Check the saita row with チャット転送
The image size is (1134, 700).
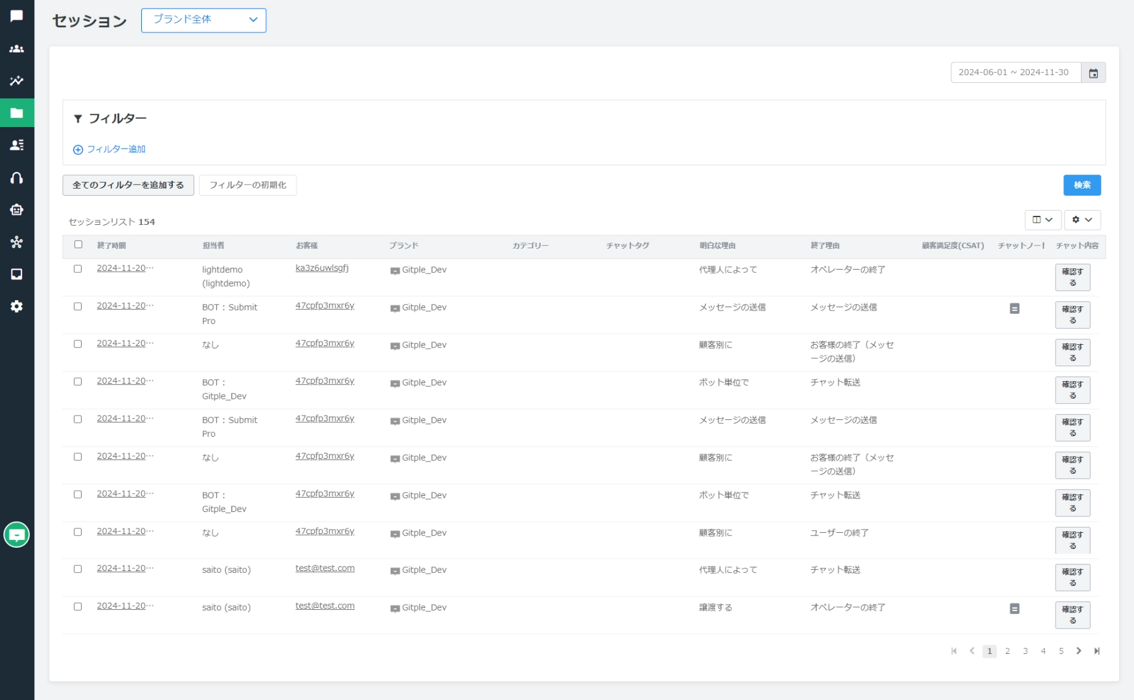point(78,568)
